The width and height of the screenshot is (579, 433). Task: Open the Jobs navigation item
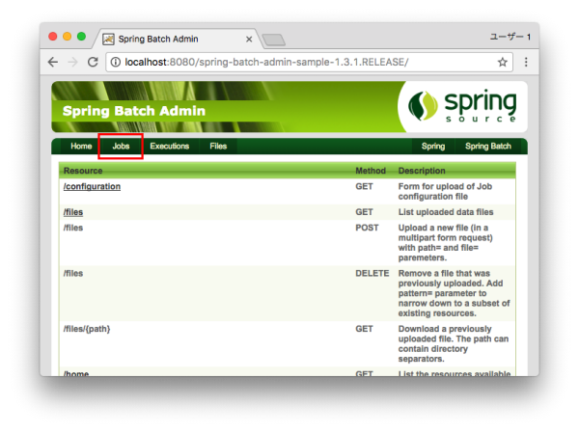[x=121, y=147]
